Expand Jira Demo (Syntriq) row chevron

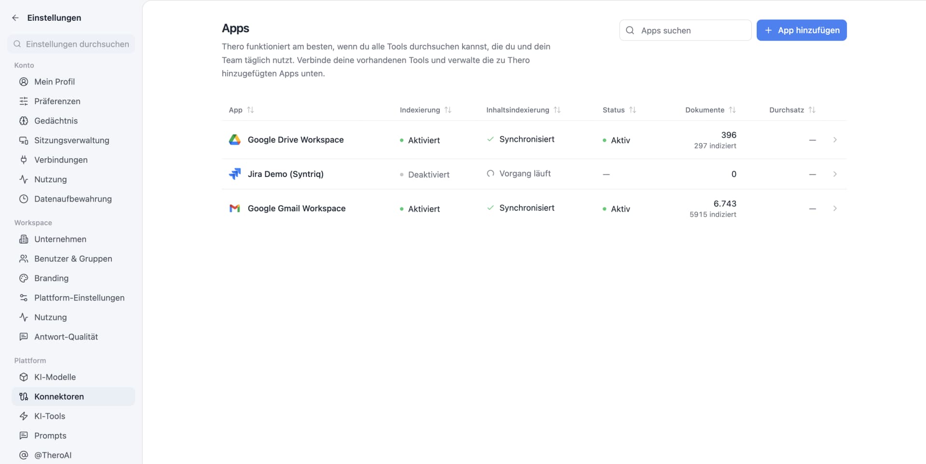click(835, 174)
